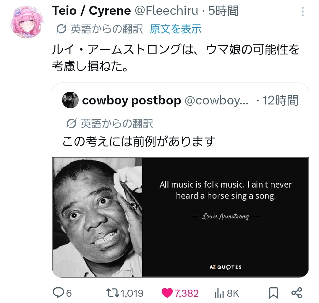Open the three-dot more options menu
319x303 pixels.
(302, 12)
